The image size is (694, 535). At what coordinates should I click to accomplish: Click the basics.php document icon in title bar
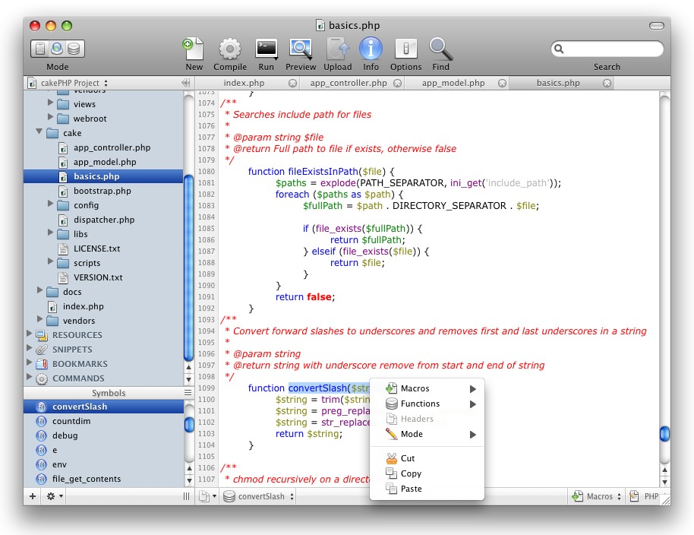[x=320, y=25]
